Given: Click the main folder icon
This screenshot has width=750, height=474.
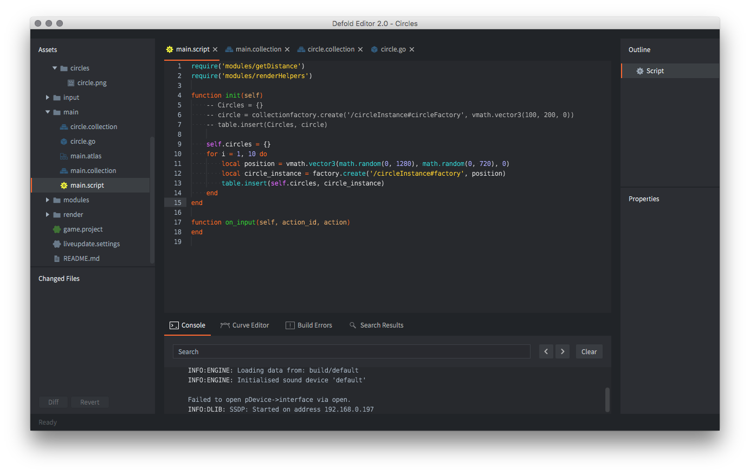Looking at the screenshot, I should pos(57,112).
